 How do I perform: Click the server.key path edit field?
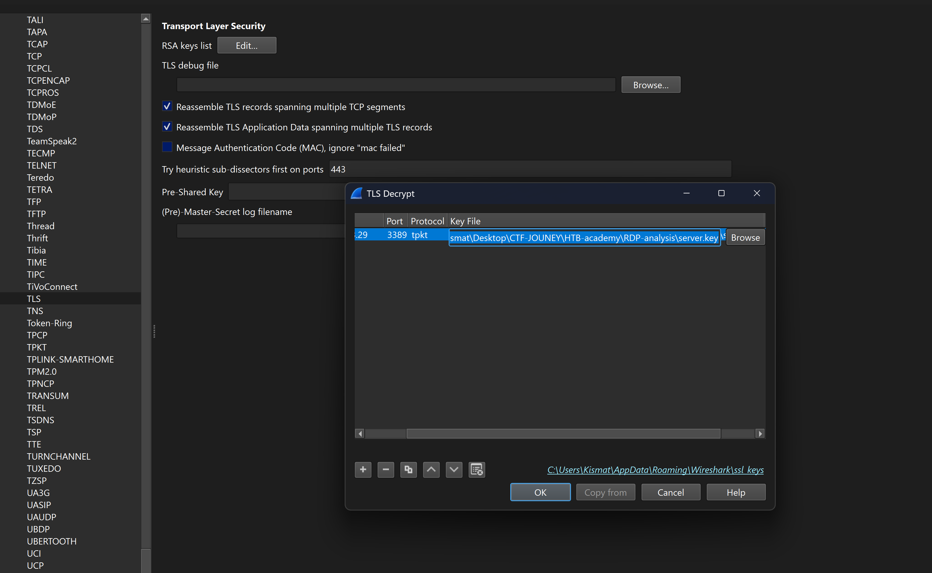[584, 238]
